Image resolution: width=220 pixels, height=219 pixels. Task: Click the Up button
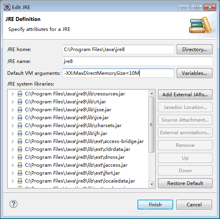coord(185,158)
